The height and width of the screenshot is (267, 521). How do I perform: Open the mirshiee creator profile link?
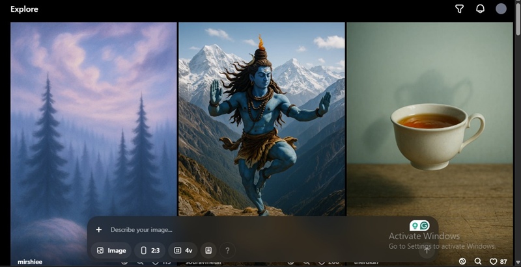click(x=30, y=262)
